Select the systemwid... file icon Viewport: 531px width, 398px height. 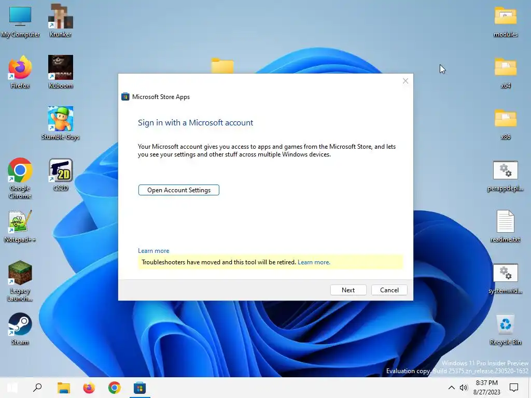click(505, 279)
